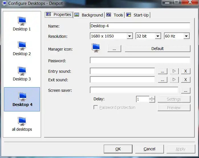Screen dimensions: 199x158
Task: Select the Desktop 1 monitor icon
Action: pyautogui.click(x=22, y=21)
